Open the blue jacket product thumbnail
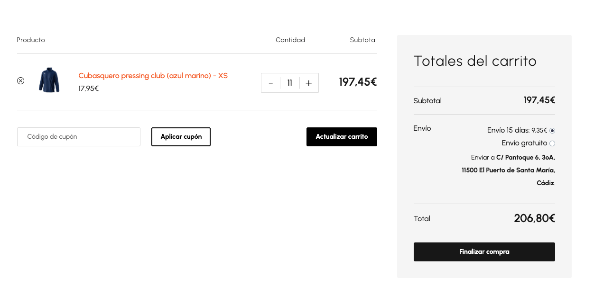 point(49,80)
